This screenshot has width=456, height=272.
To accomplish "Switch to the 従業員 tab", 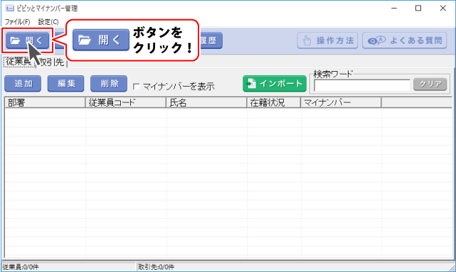I will click(x=19, y=62).
